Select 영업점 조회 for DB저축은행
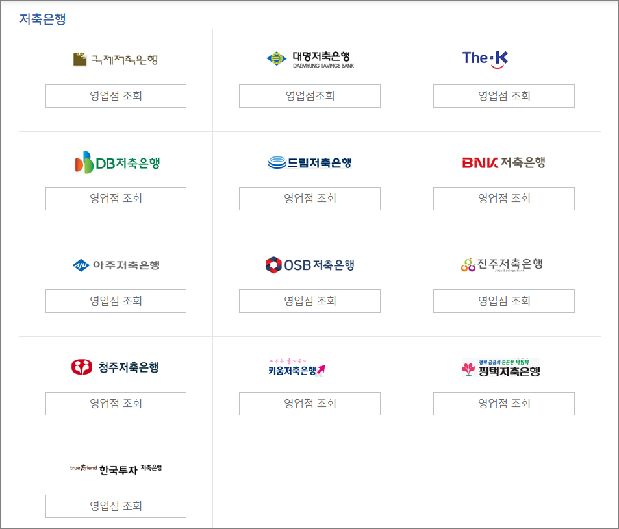 [116, 199]
